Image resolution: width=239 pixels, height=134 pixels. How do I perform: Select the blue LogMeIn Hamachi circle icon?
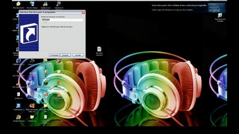coord(32,83)
